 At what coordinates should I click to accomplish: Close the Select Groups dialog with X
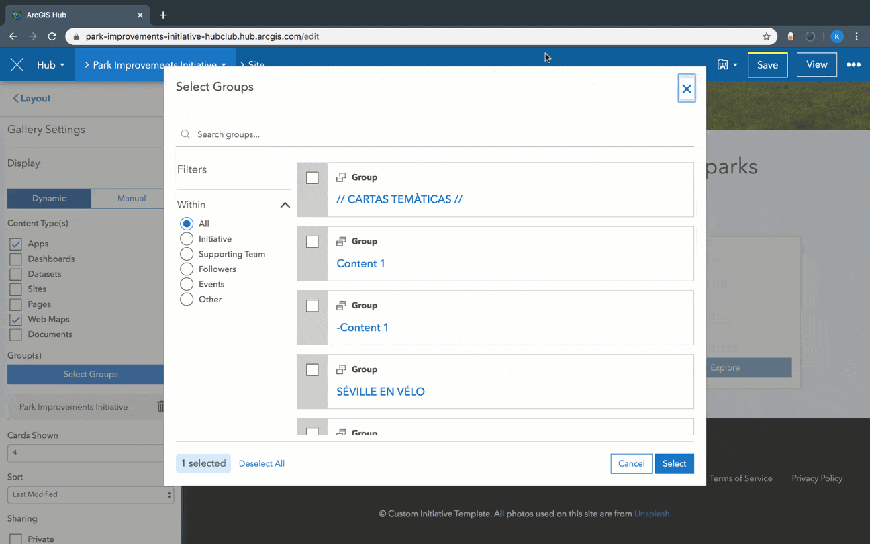[x=686, y=89]
